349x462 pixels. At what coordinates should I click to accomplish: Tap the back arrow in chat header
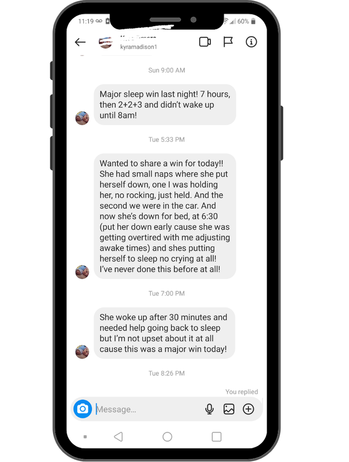(80, 42)
